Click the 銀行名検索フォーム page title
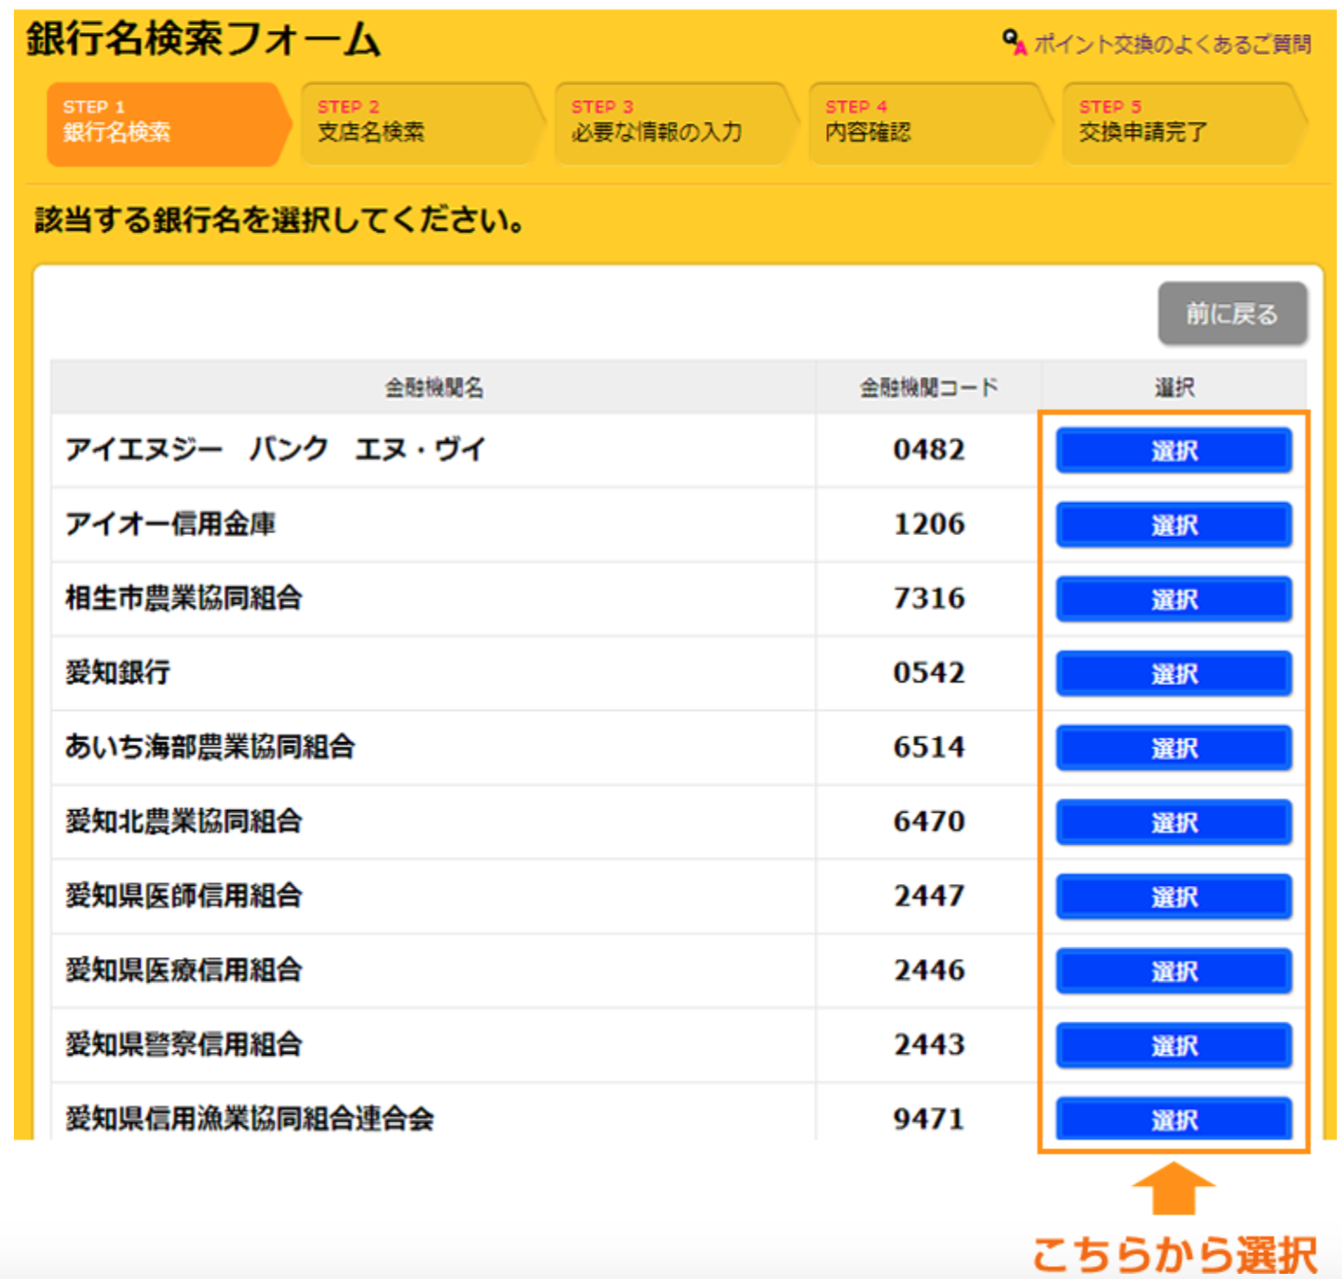1342x1279 pixels. [x=203, y=39]
